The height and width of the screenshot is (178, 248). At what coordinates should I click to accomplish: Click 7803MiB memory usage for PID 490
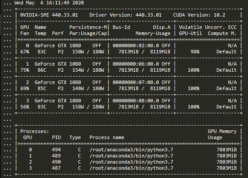(x=227, y=162)
